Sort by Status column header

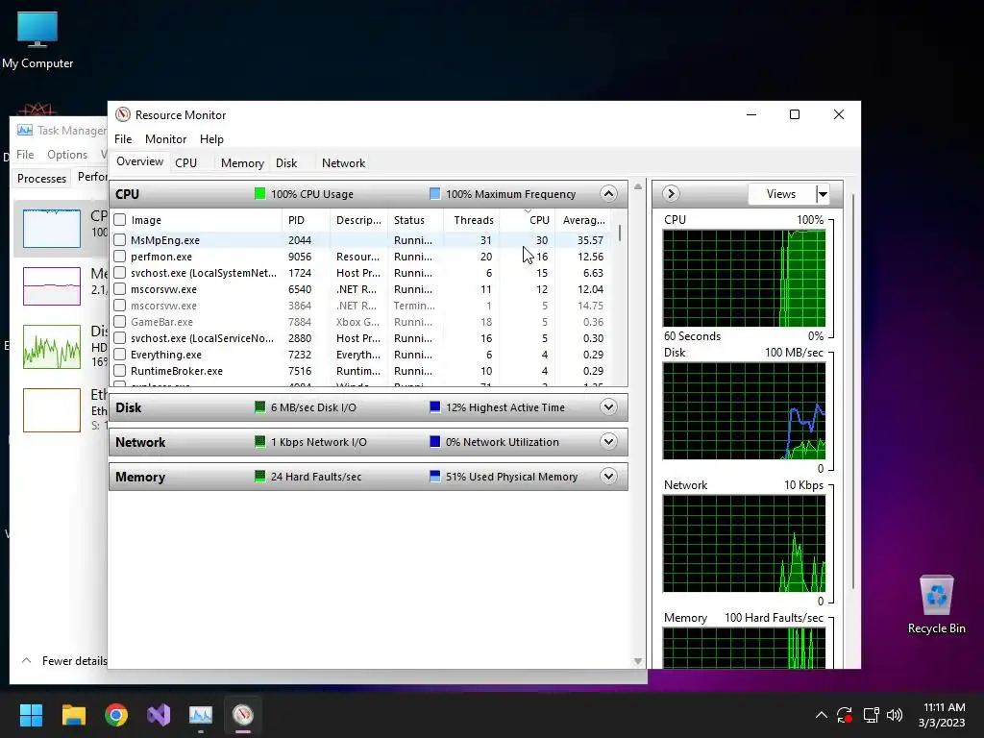point(415,220)
